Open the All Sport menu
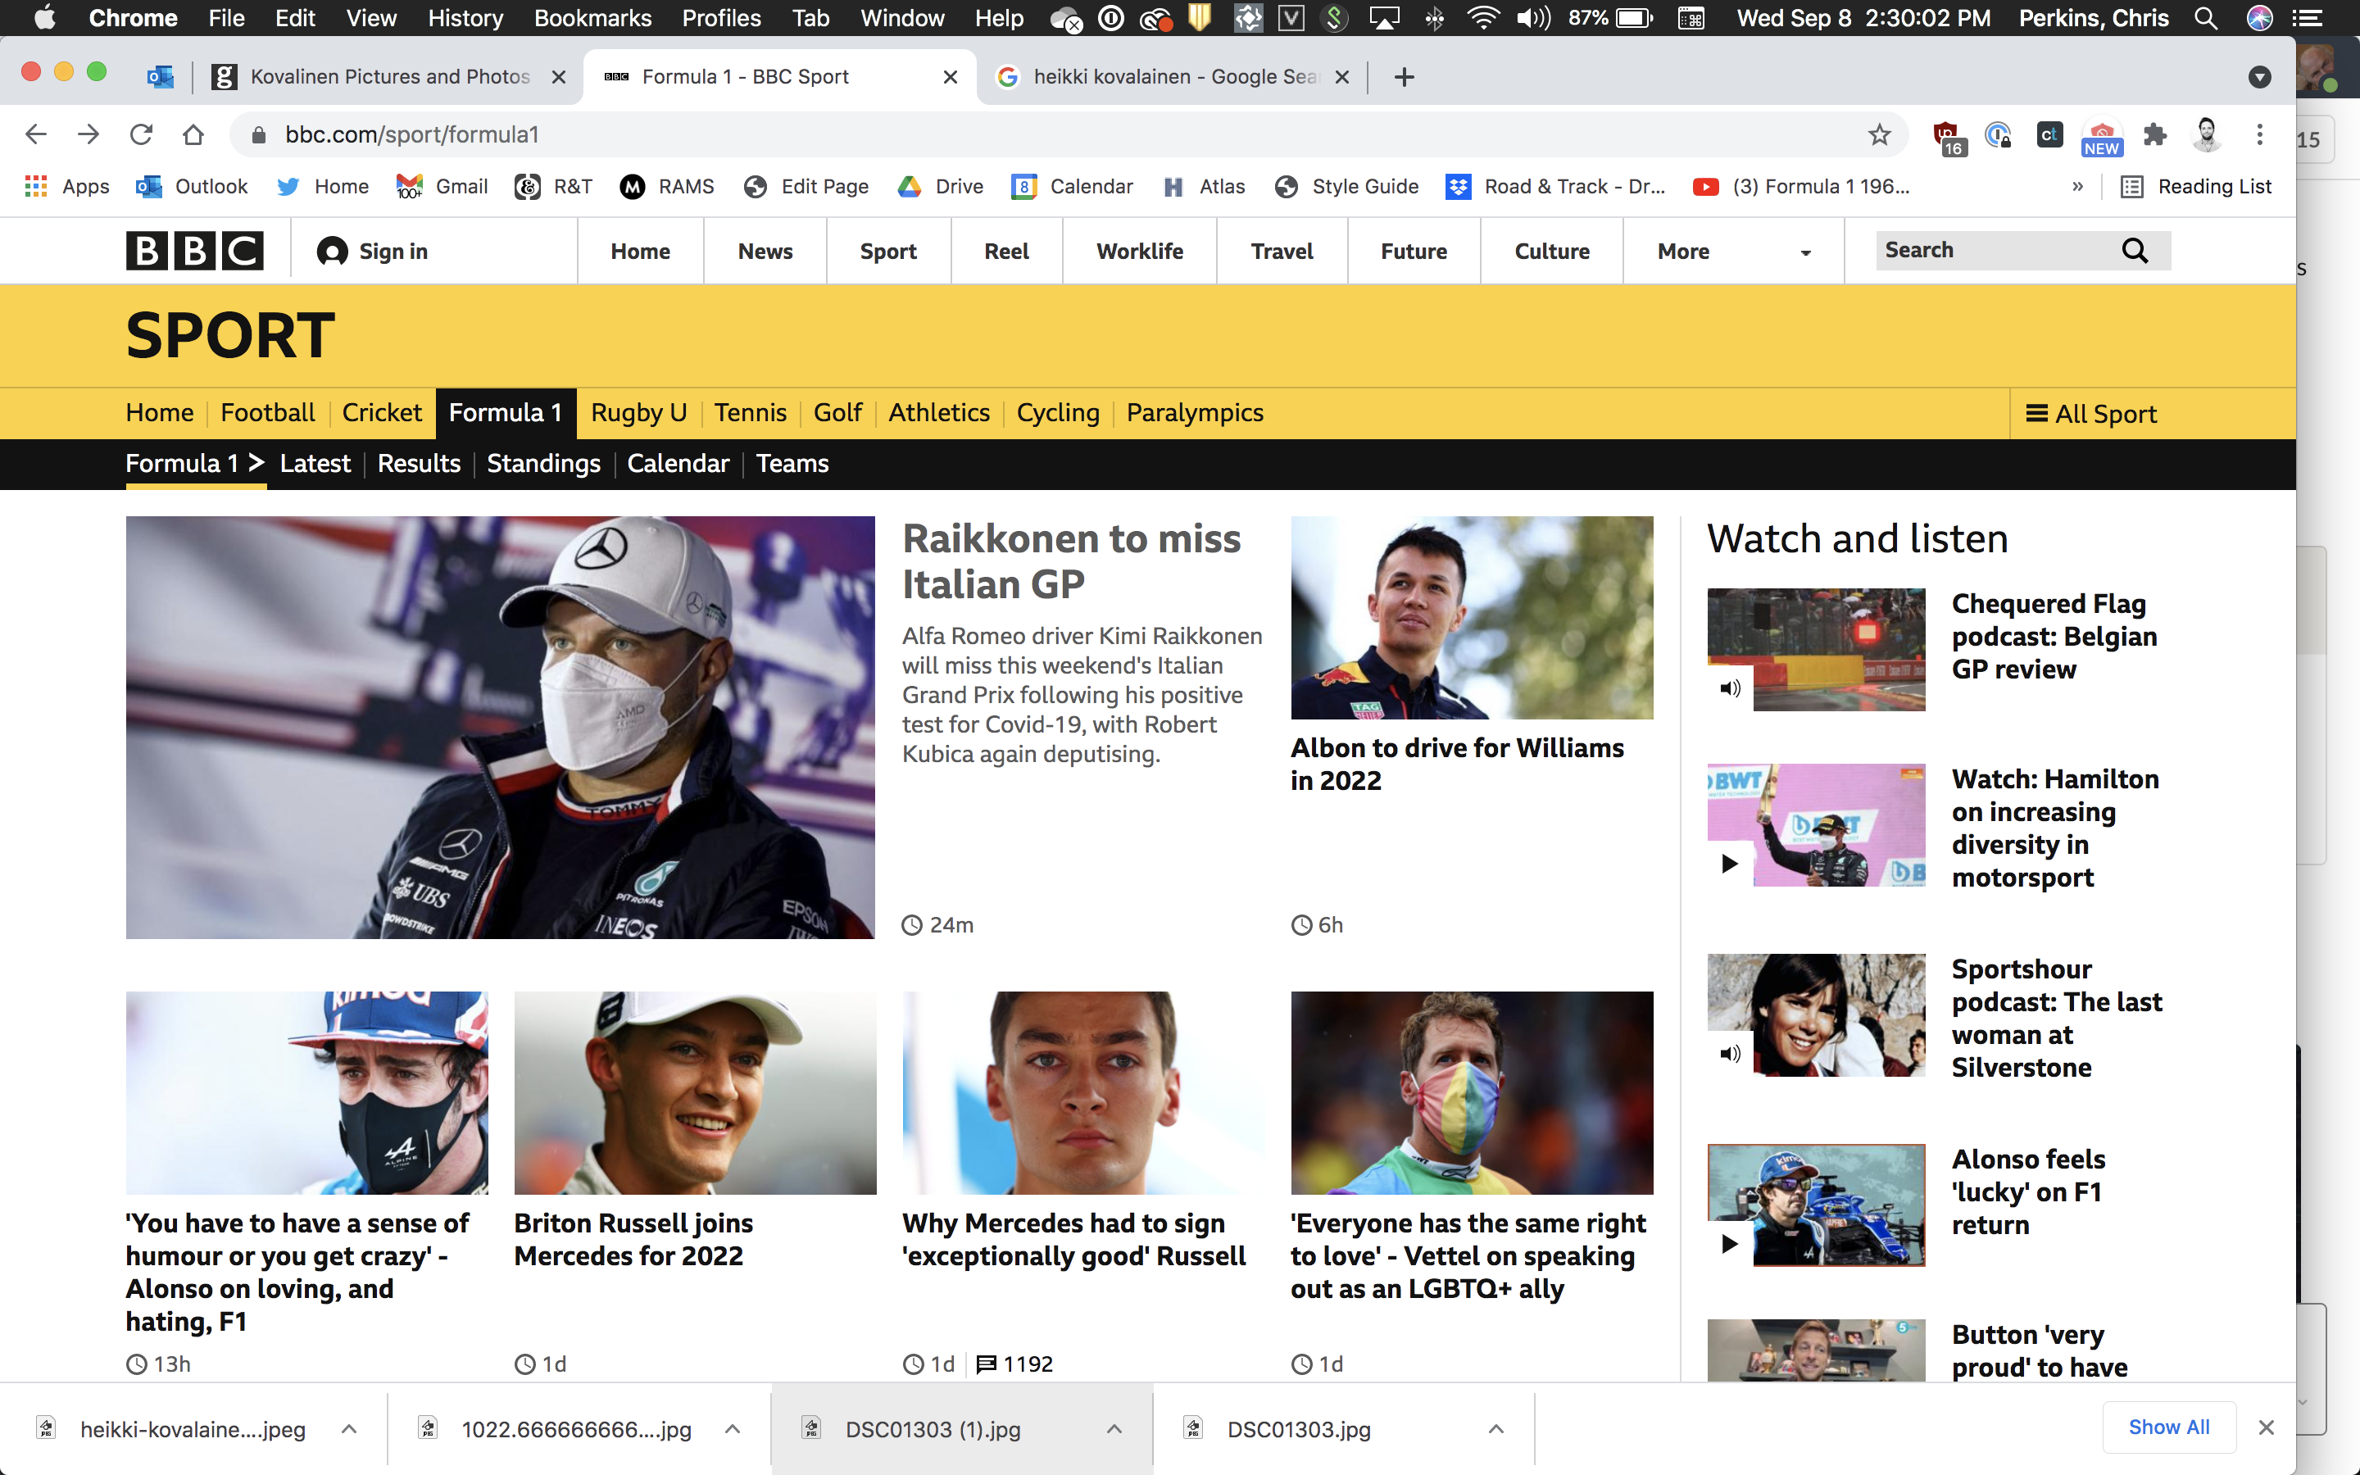This screenshot has height=1475, width=2360. point(2091,414)
